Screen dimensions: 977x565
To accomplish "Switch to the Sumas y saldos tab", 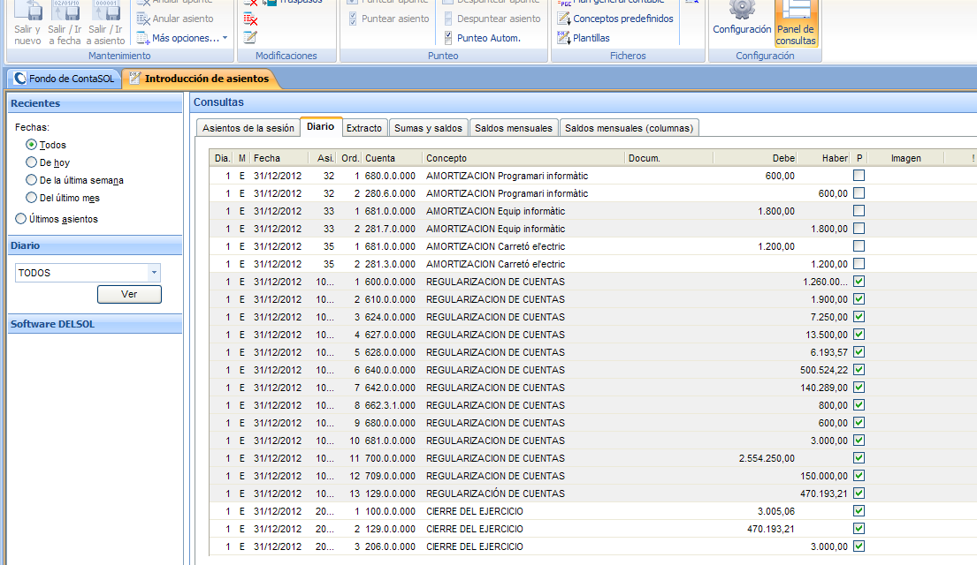I will click(428, 128).
